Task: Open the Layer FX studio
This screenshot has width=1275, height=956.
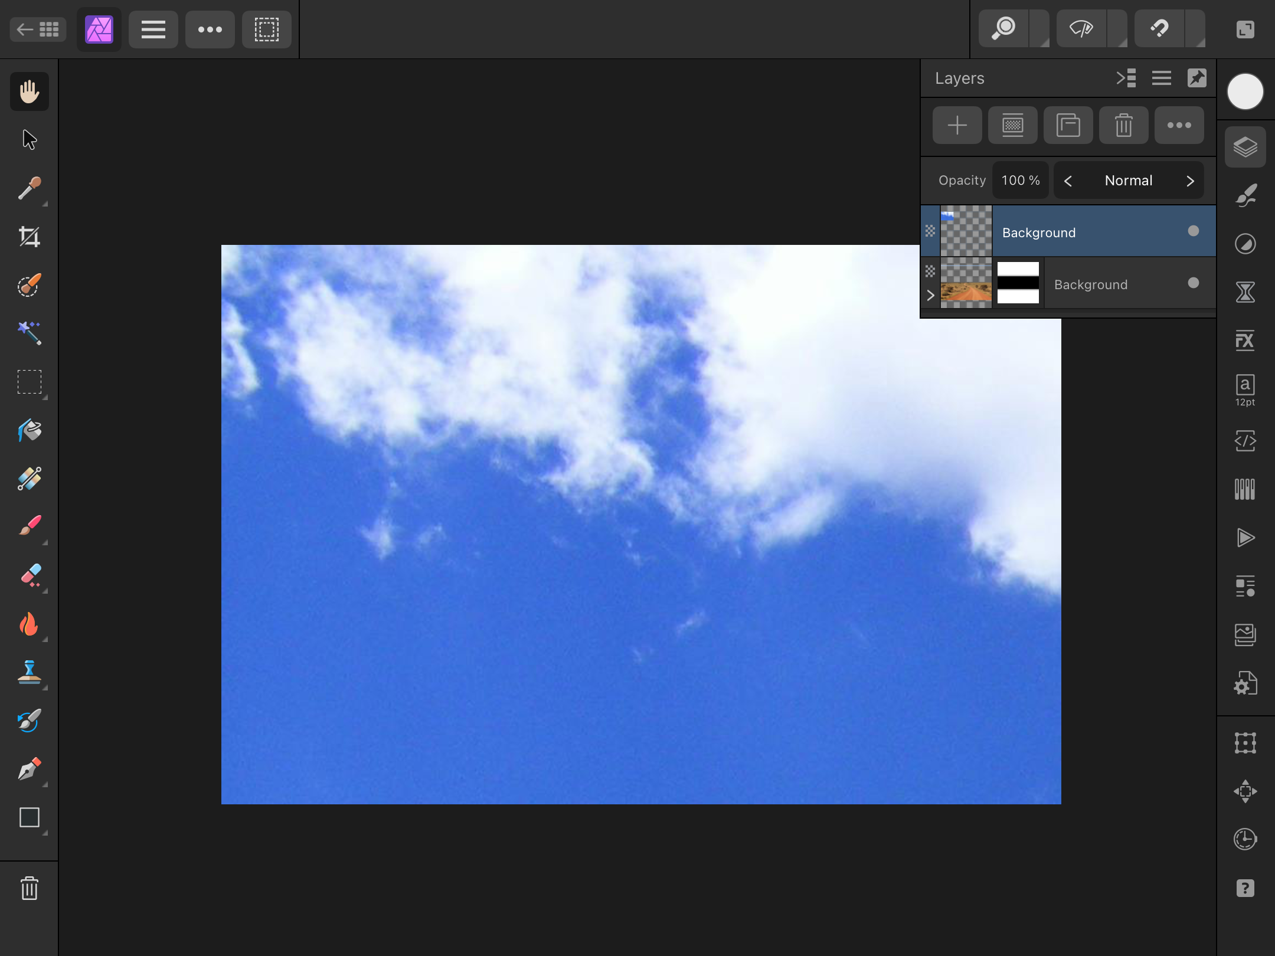Action: click(x=1245, y=341)
